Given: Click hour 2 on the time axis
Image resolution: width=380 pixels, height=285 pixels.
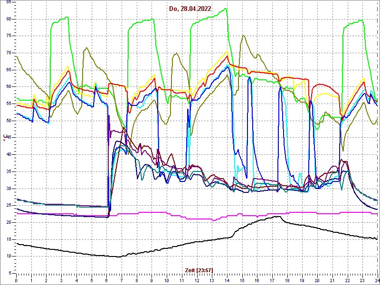Looking at the screenshot, I should click(46, 280).
